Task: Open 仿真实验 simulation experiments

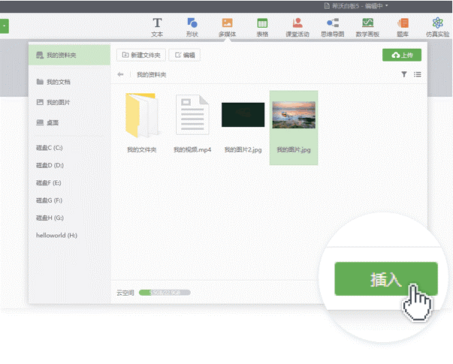Action: 439,27
